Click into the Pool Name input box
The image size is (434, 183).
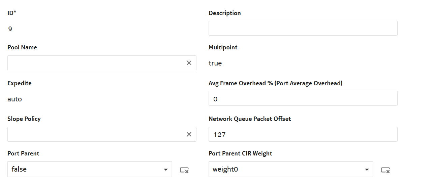coord(94,63)
